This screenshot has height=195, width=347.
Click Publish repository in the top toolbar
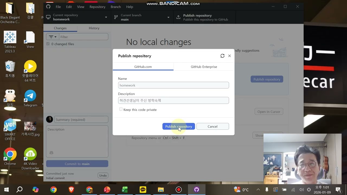[205, 17]
